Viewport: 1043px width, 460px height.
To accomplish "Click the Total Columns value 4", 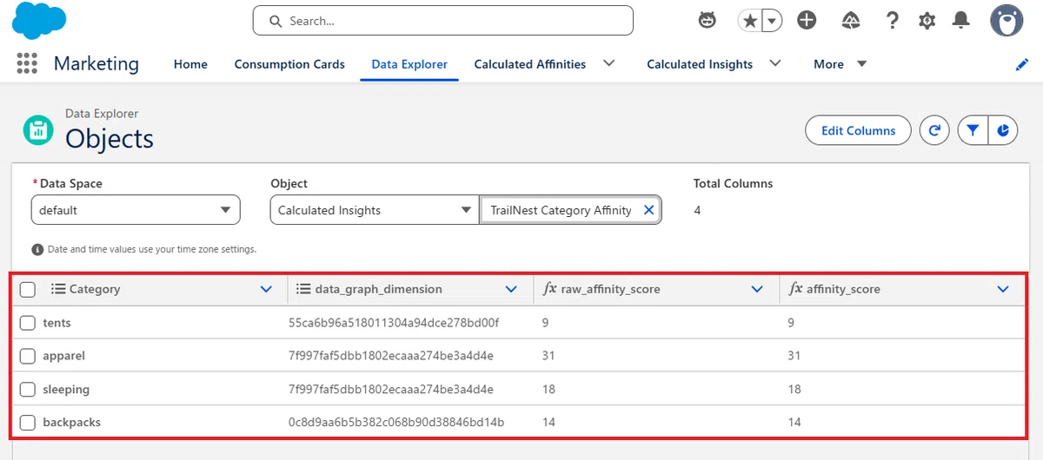I will [697, 210].
